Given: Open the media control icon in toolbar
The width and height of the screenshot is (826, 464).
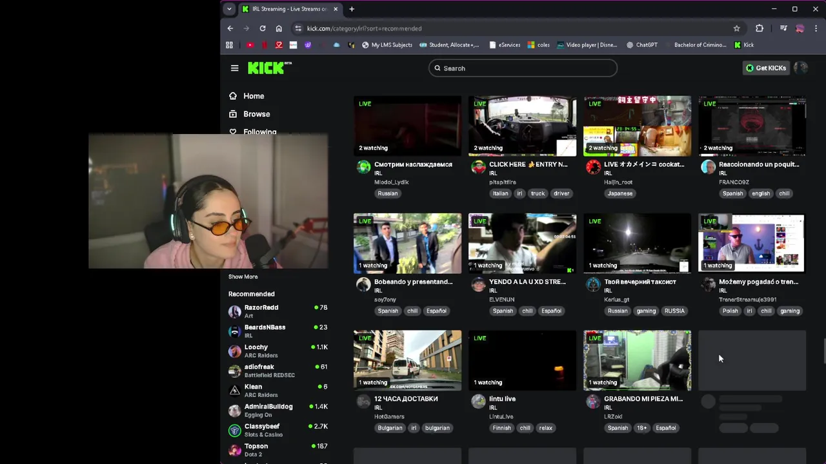Looking at the screenshot, I should (783, 28).
